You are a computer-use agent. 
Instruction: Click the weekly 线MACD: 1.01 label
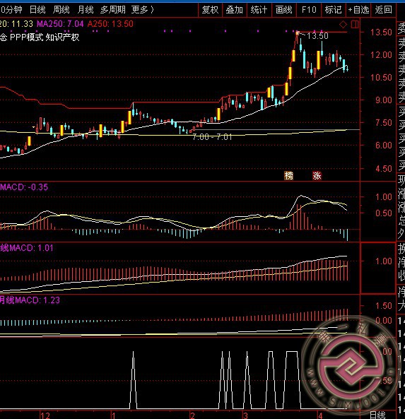[27, 248]
